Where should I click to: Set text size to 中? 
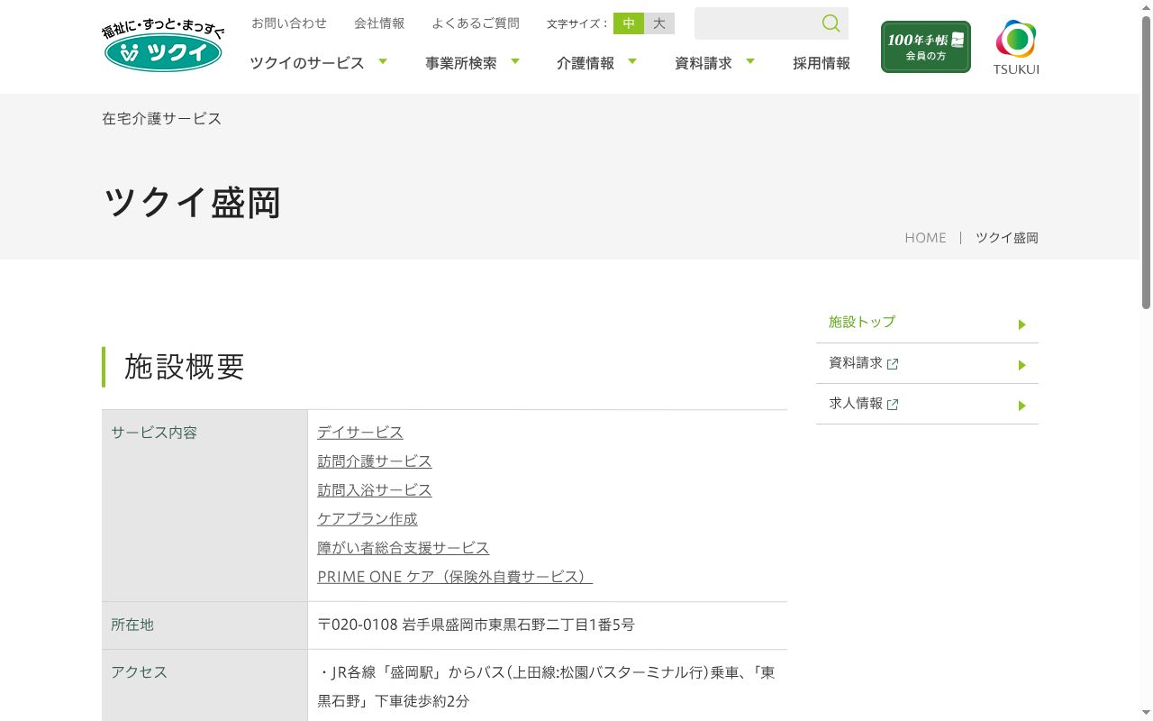(x=629, y=23)
